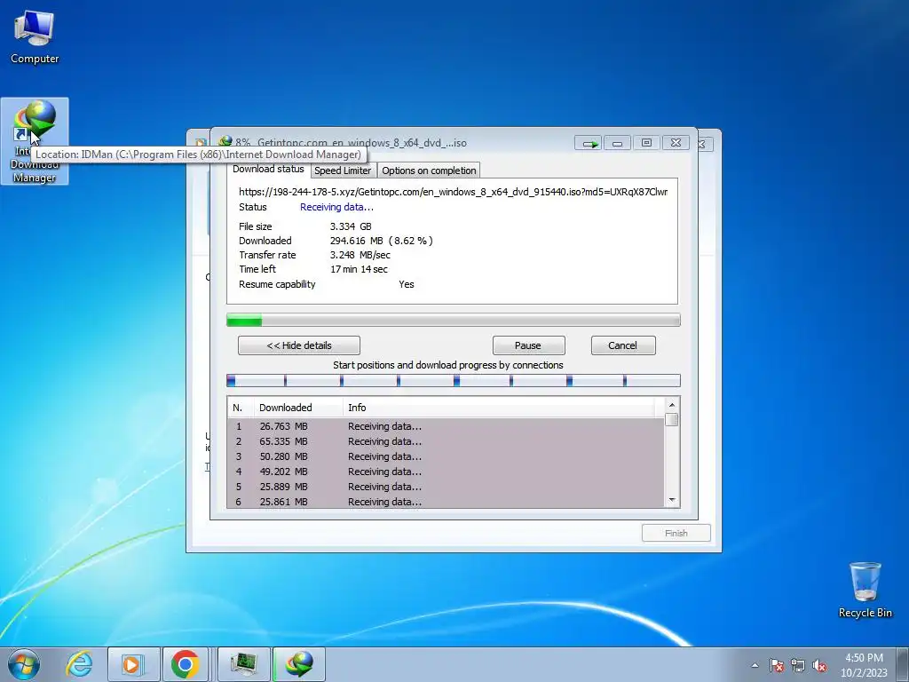
Task: Click the muted volume tray icon
Action: point(819,665)
